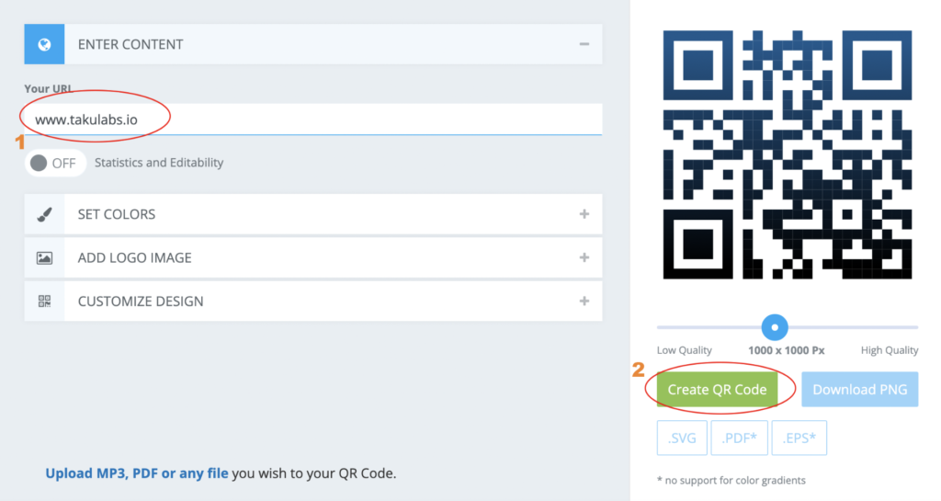Open the Set Colors header
941x501 pixels.
[313, 214]
